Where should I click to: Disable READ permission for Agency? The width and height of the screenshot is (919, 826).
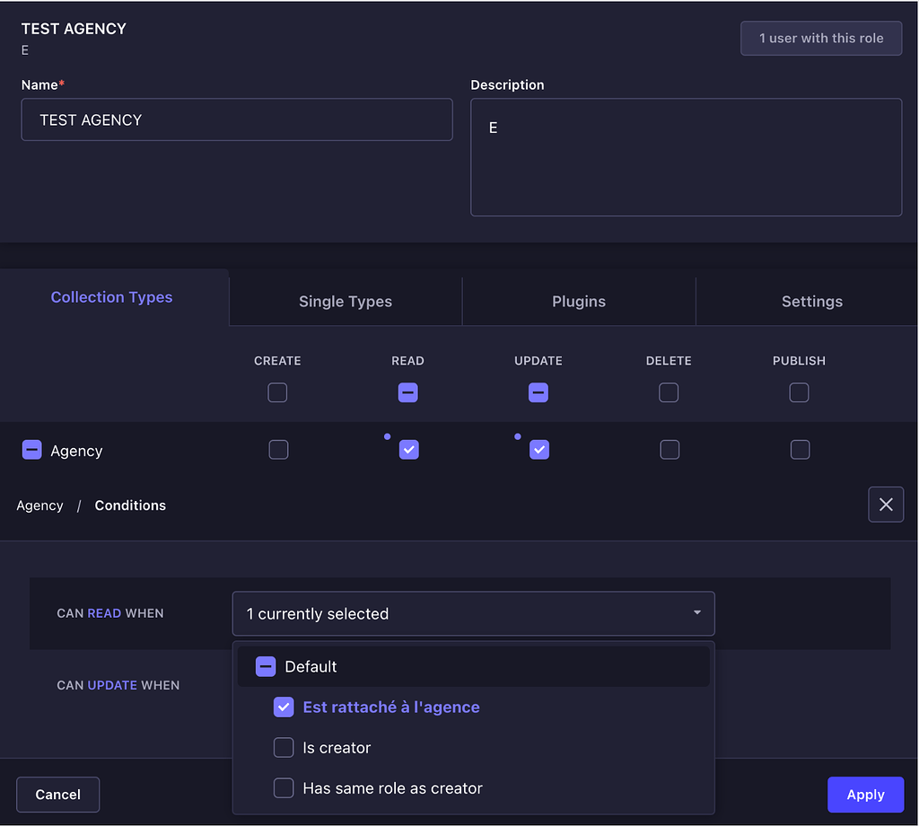point(409,450)
